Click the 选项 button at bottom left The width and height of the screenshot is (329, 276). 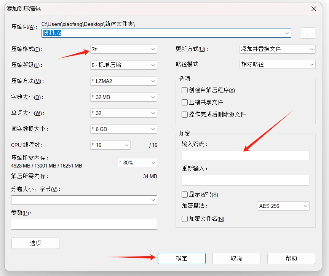pyautogui.click(x=35, y=243)
